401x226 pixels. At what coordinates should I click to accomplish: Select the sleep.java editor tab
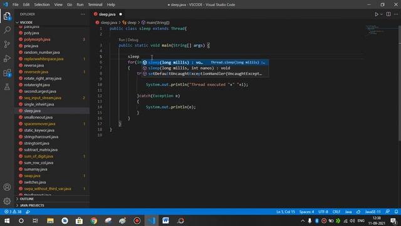point(107,14)
